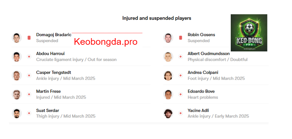Select Suat Serdar's profile photo
292x139 pixels.
click(17, 113)
